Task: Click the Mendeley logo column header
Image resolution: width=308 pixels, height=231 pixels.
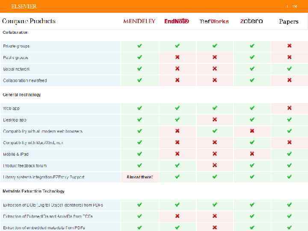Action: pos(139,21)
